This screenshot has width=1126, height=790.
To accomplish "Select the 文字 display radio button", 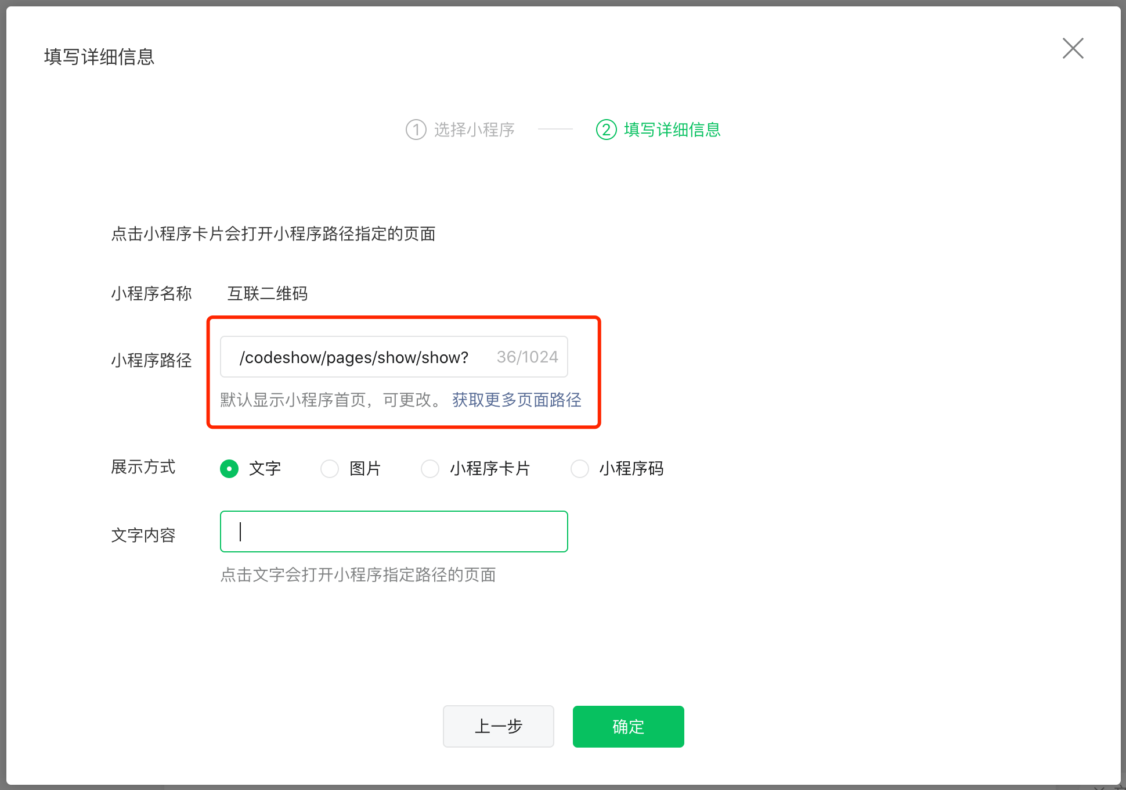I will (x=229, y=468).
